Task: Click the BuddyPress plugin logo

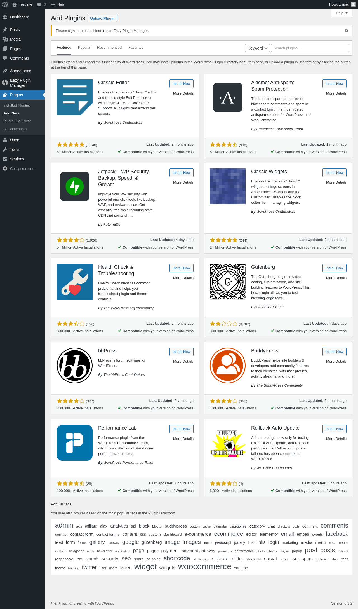Action: pos(228,366)
